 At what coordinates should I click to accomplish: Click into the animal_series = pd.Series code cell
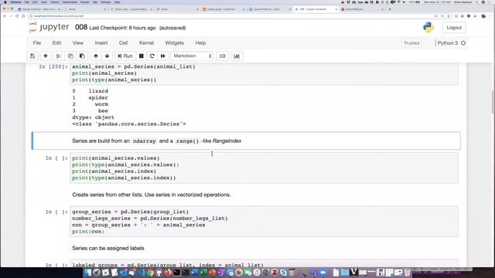click(x=264, y=73)
